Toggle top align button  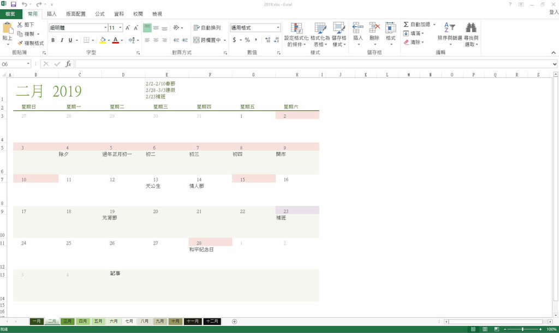(147, 27)
